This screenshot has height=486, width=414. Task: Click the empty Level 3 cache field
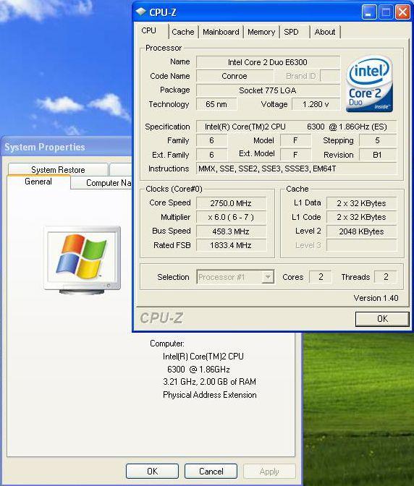point(362,245)
